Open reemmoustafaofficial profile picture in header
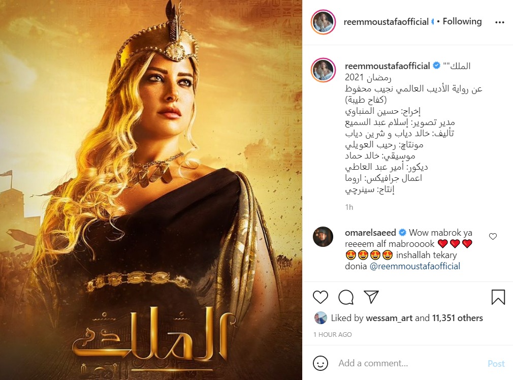 [x=323, y=22]
